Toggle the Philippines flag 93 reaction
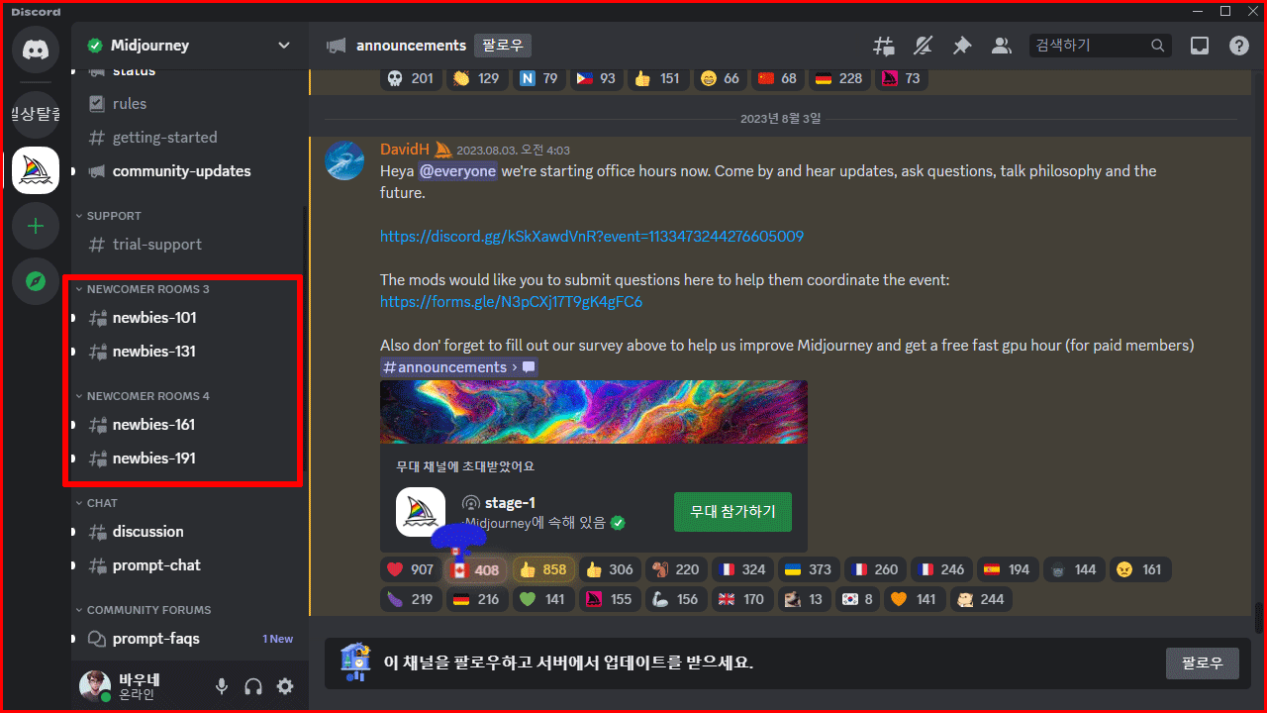The image size is (1267, 713). tap(597, 78)
